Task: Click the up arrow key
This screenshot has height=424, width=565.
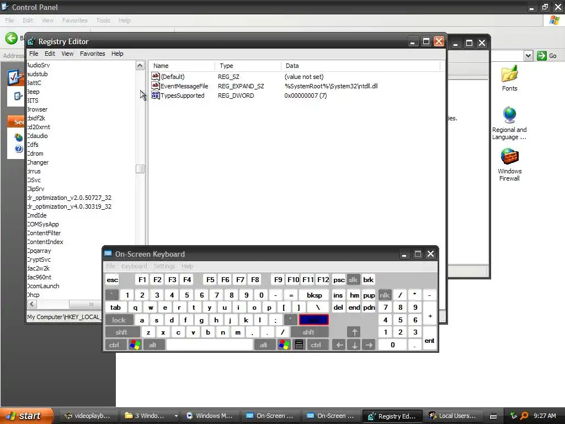Action: (x=354, y=332)
